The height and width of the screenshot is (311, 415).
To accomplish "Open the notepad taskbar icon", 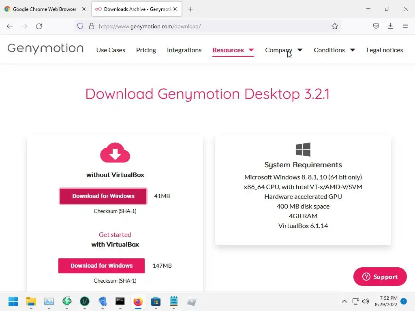I will [x=173, y=301].
